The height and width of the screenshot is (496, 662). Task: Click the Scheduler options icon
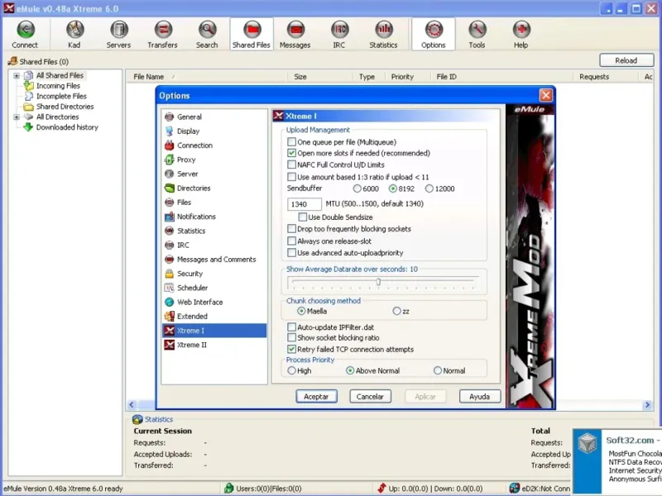[170, 288]
